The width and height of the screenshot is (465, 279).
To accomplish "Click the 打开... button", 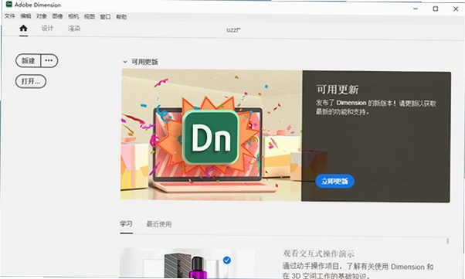I will coord(31,81).
